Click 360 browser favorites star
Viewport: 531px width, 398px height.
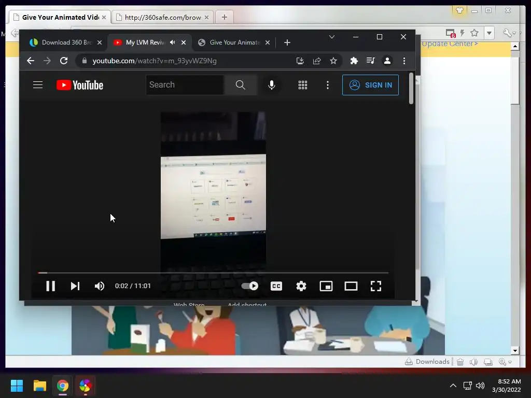(x=474, y=33)
